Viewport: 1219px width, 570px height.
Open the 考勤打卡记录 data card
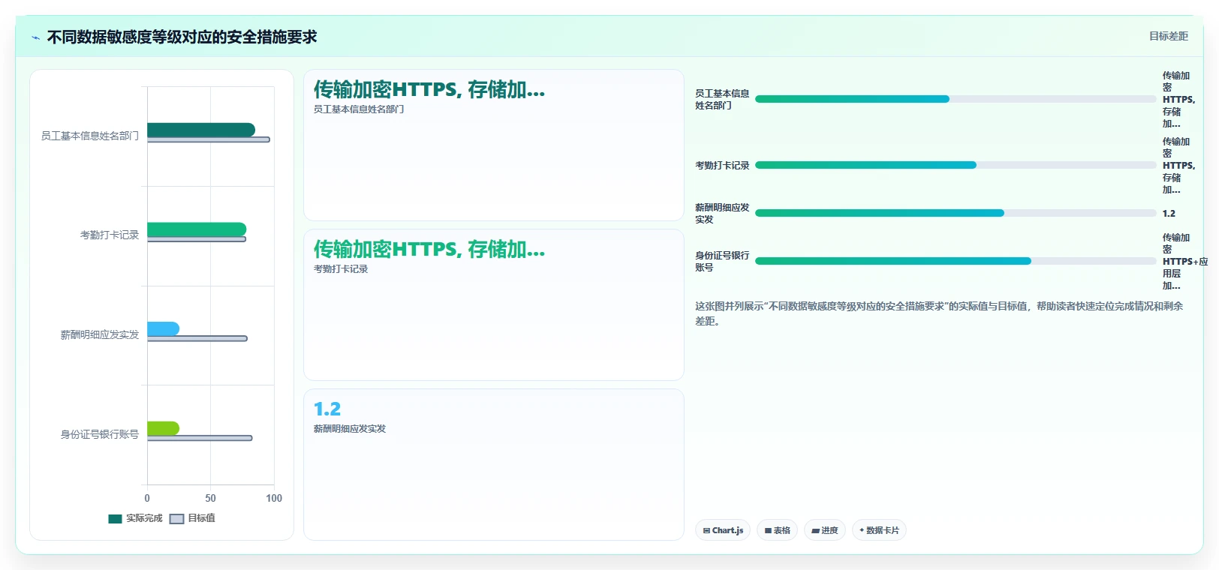(494, 305)
